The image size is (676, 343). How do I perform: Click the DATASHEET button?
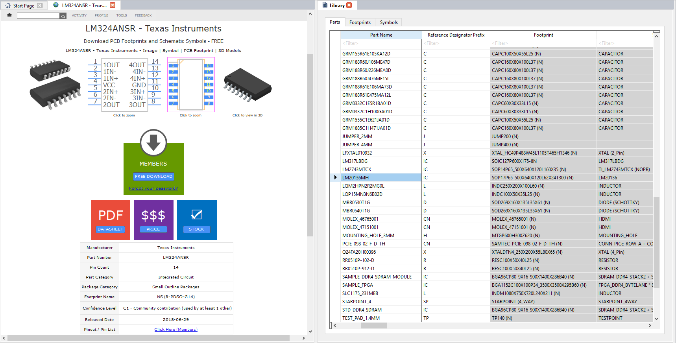[x=110, y=229]
